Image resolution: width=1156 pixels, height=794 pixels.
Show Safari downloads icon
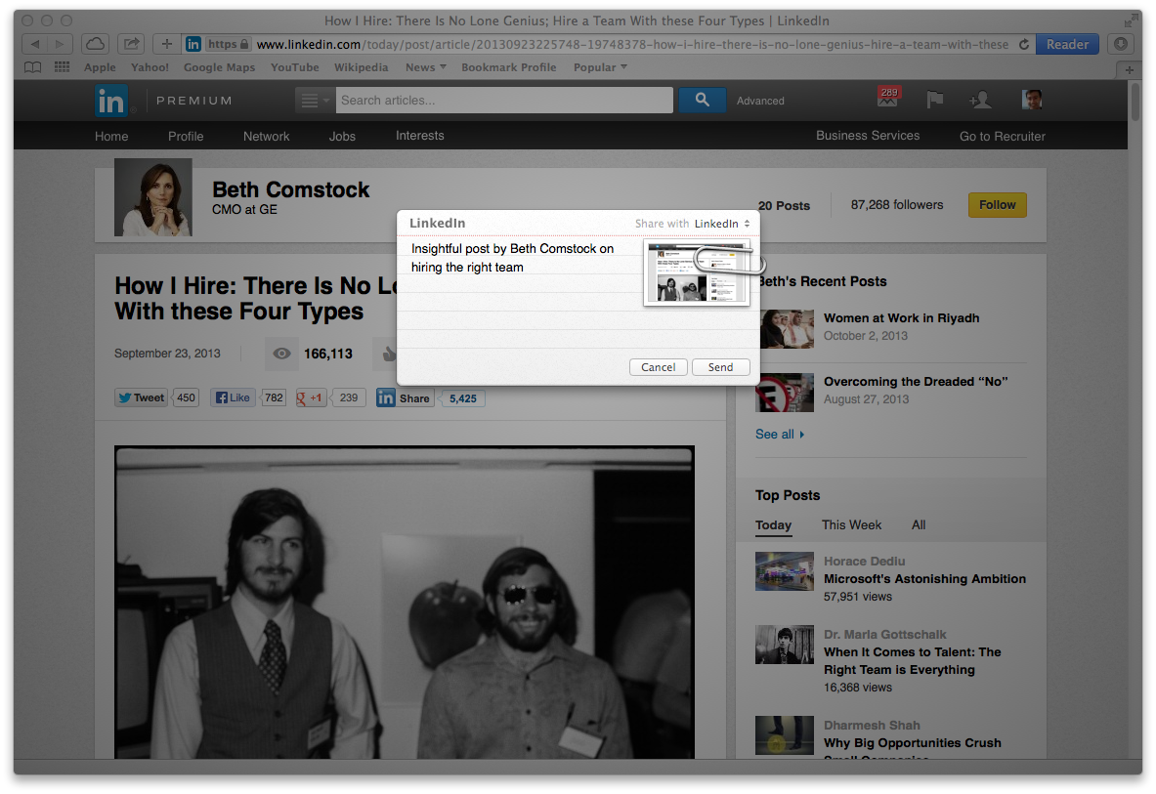[1121, 44]
